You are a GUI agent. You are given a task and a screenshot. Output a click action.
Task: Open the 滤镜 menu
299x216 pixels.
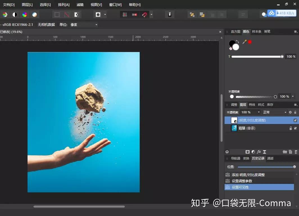(x=80, y=4)
